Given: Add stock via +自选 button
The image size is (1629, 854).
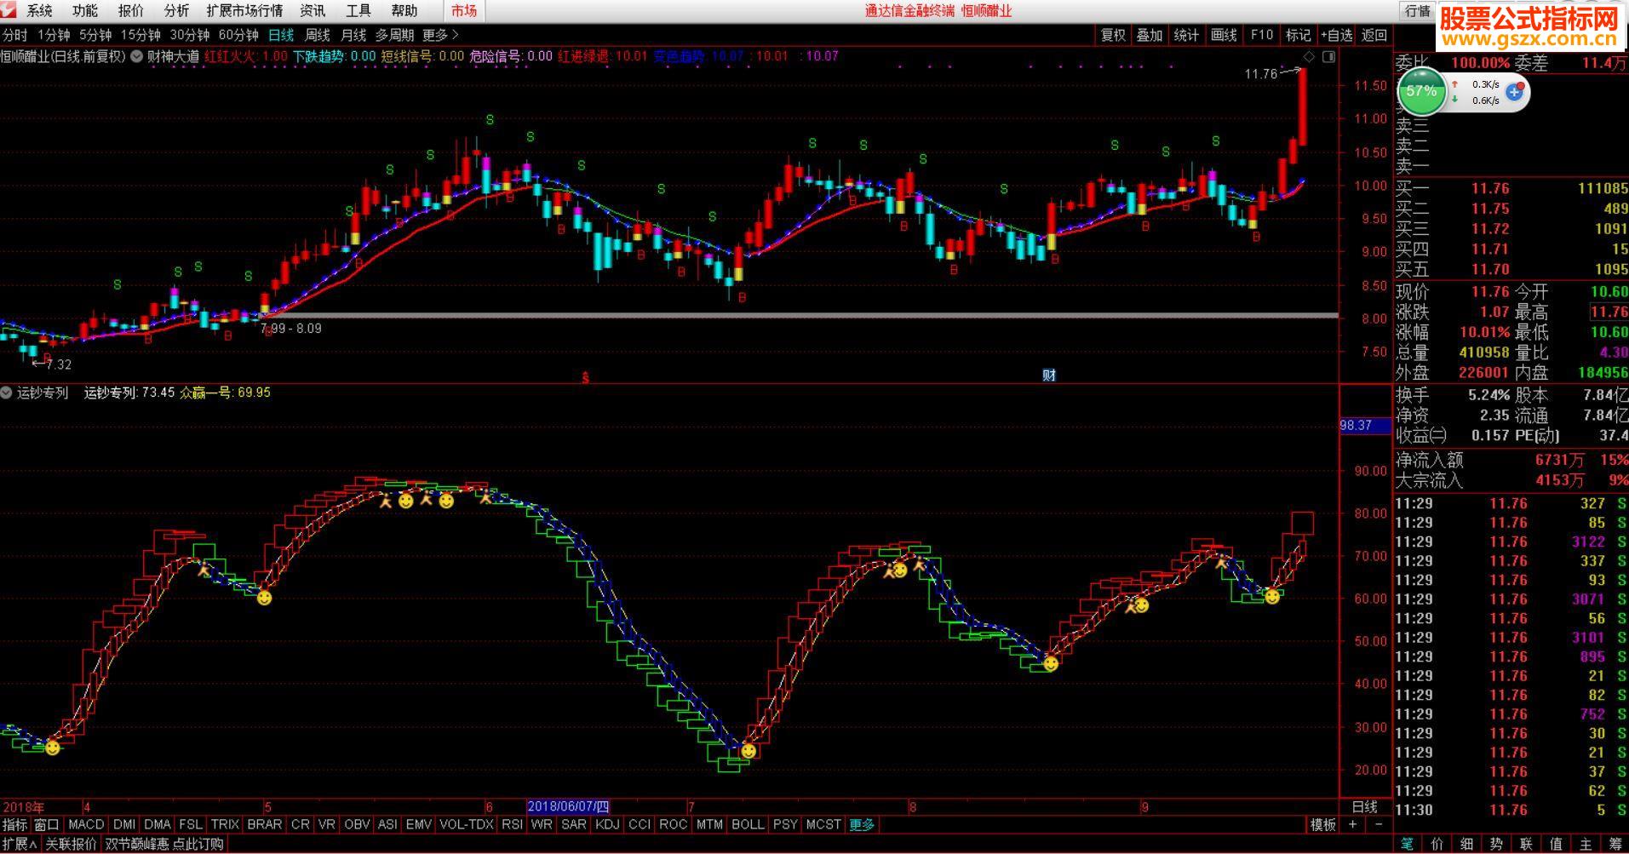Looking at the screenshot, I should pos(1337,35).
